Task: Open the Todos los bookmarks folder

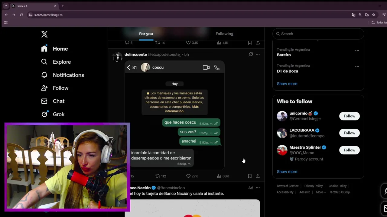Action: (x=379, y=23)
